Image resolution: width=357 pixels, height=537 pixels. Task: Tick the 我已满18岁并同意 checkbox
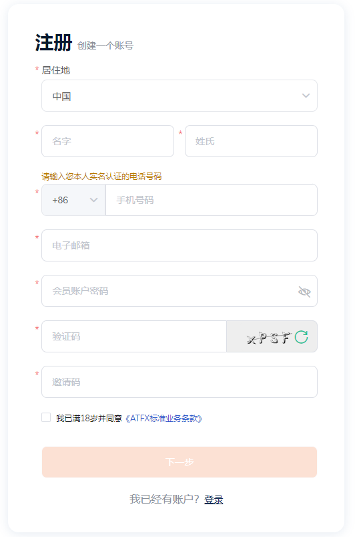pos(46,417)
